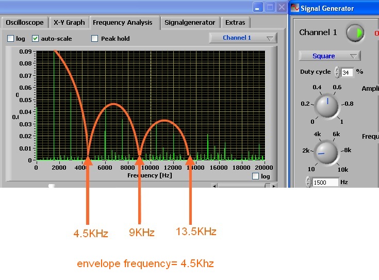379x280 pixels.
Task: Open the X-Y Graph tab
Action: (69, 23)
